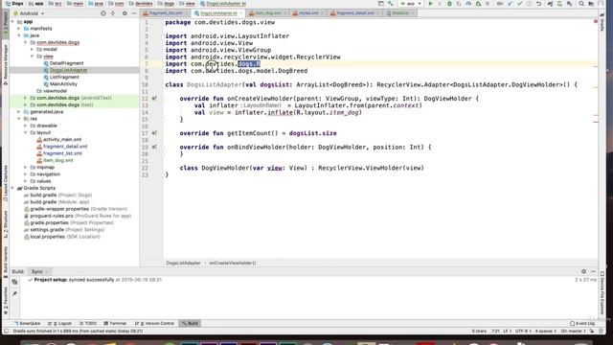Expand the manifests folder

pos(19,29)
